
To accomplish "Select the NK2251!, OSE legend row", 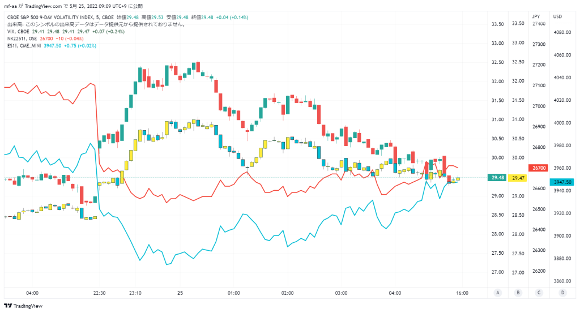I will pyautogui.click(x=45, y=38).
